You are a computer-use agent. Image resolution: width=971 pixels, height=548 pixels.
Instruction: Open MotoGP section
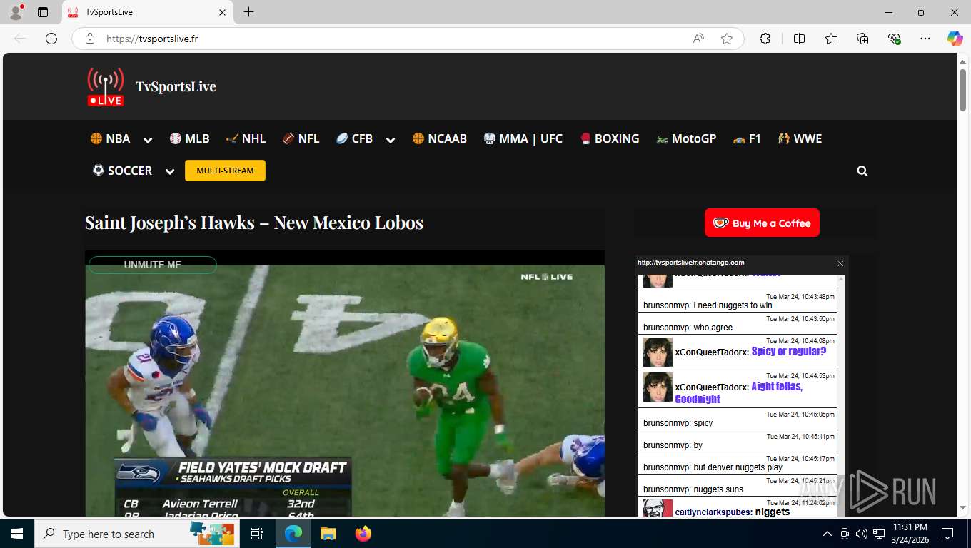(686, 138)
